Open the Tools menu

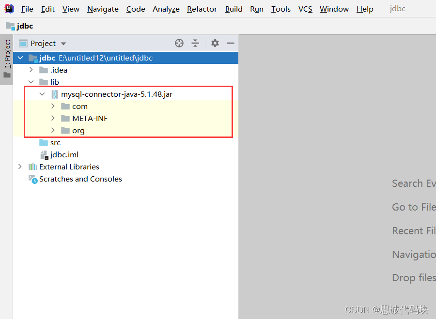pyautogui.click(x=281, y=9)
